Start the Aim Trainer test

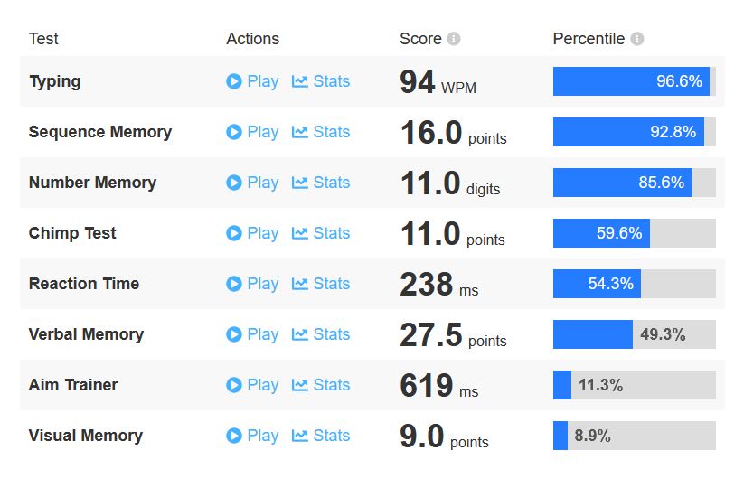coord(252,385)
